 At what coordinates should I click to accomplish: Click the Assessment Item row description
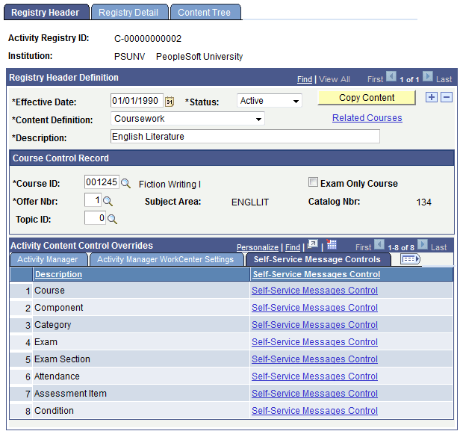[70, 393]
